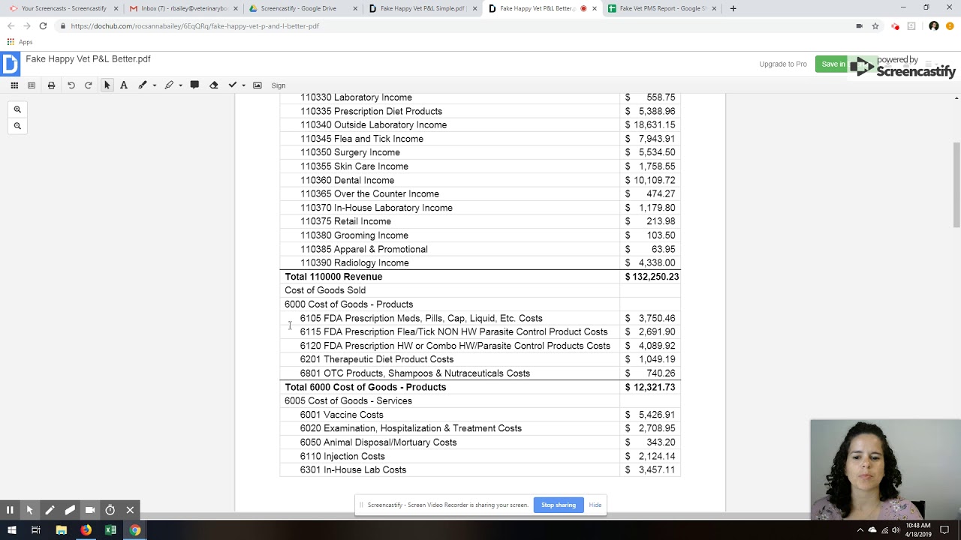The image size is (961, 540).
Task: Reload the page in Chrome
Action: 43,25
